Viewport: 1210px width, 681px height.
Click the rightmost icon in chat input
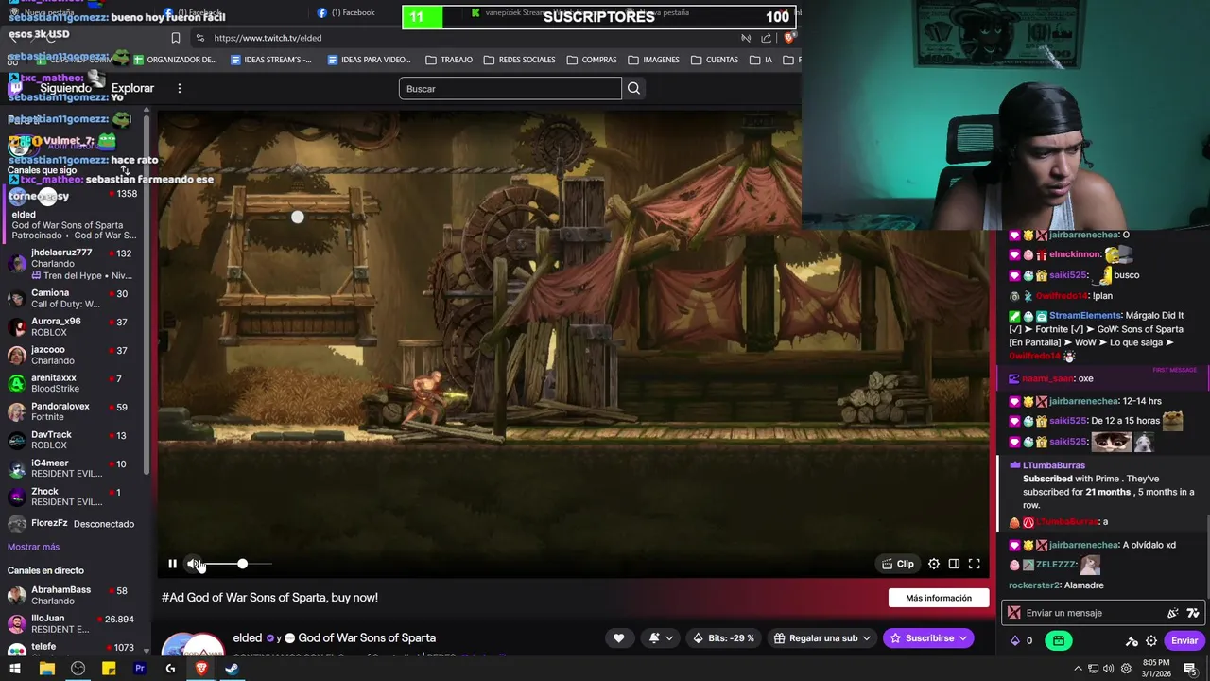point(1193,613)
